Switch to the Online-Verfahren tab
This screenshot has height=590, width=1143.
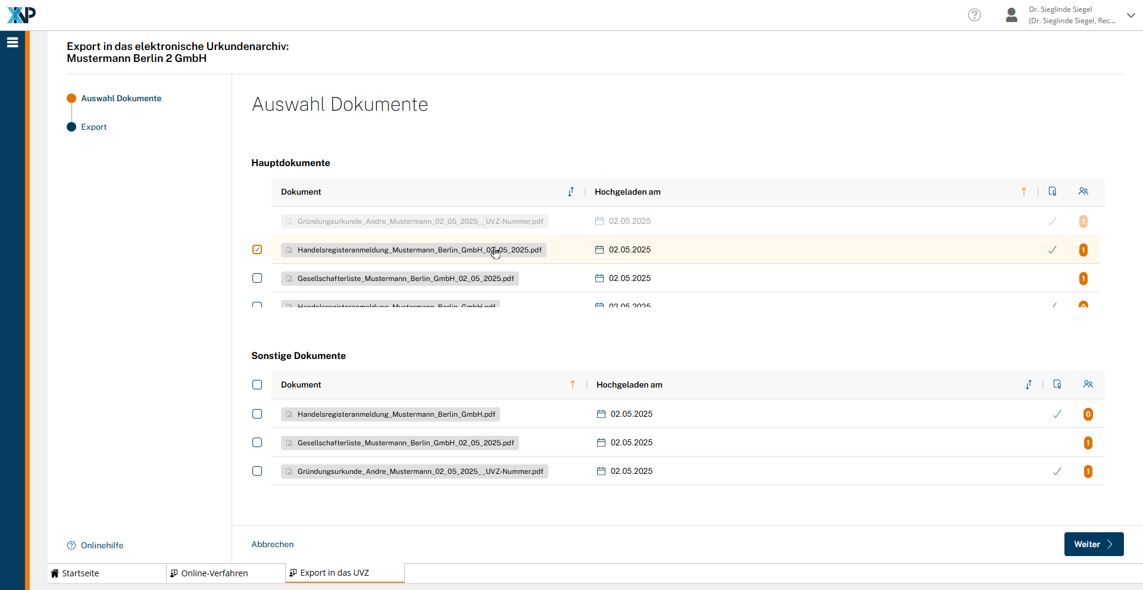[x=214, y=573]
